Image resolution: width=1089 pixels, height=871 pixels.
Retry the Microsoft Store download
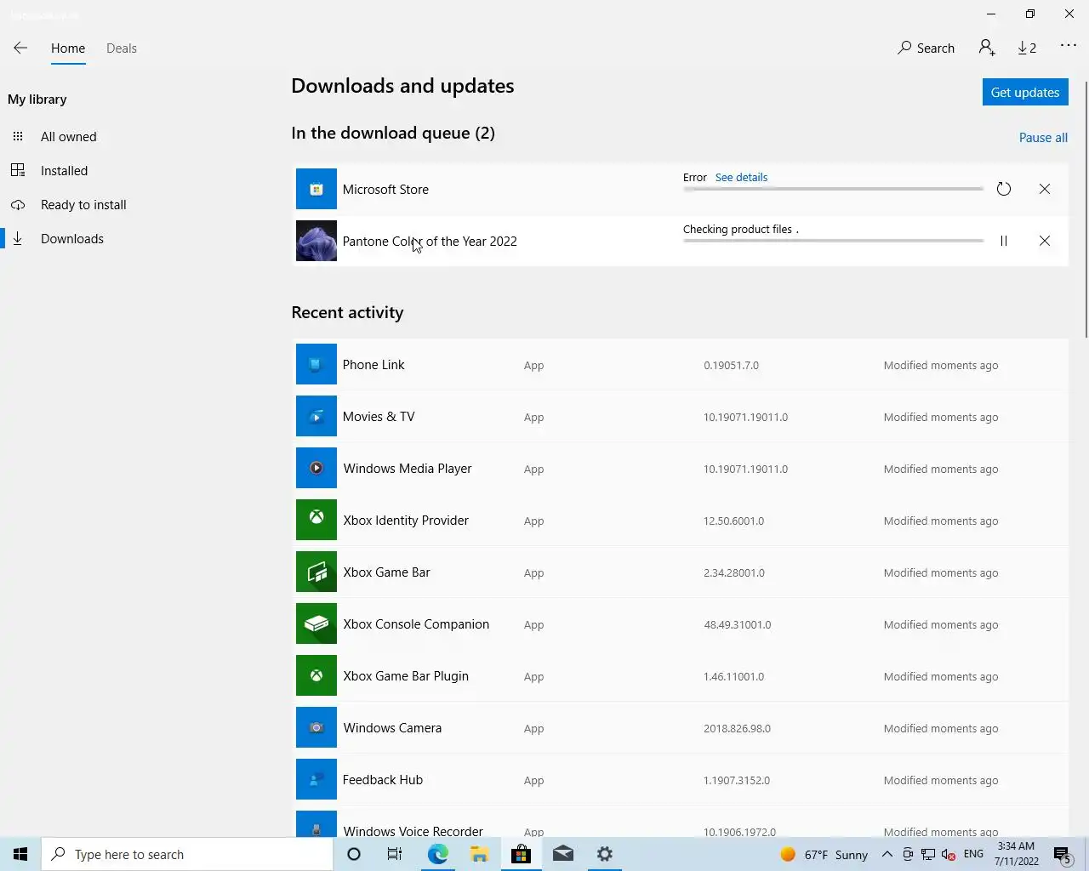pos(1004,189)
